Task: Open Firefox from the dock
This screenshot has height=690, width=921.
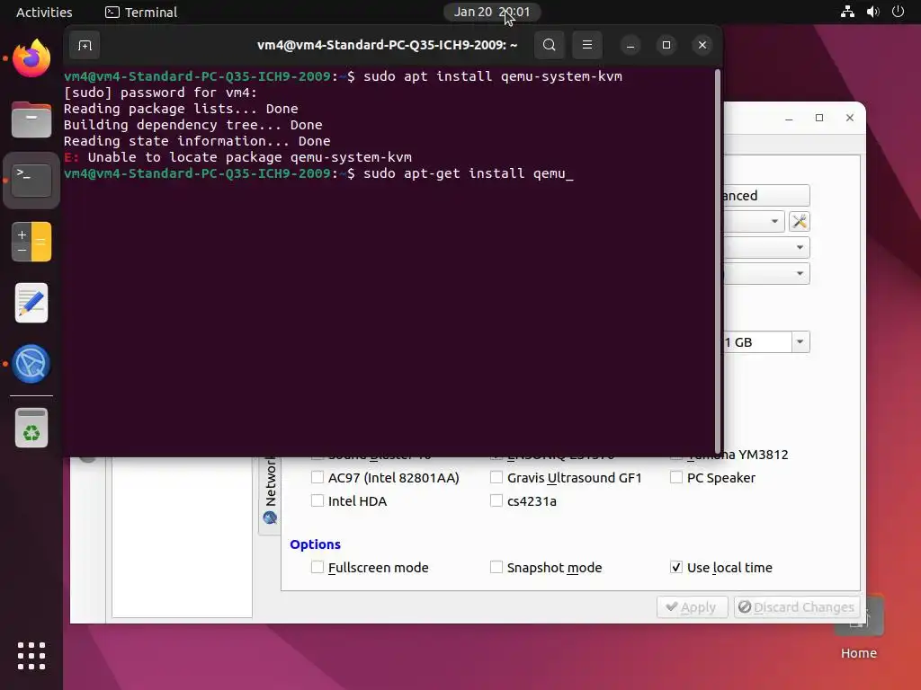Action: (x=31, y=58)
